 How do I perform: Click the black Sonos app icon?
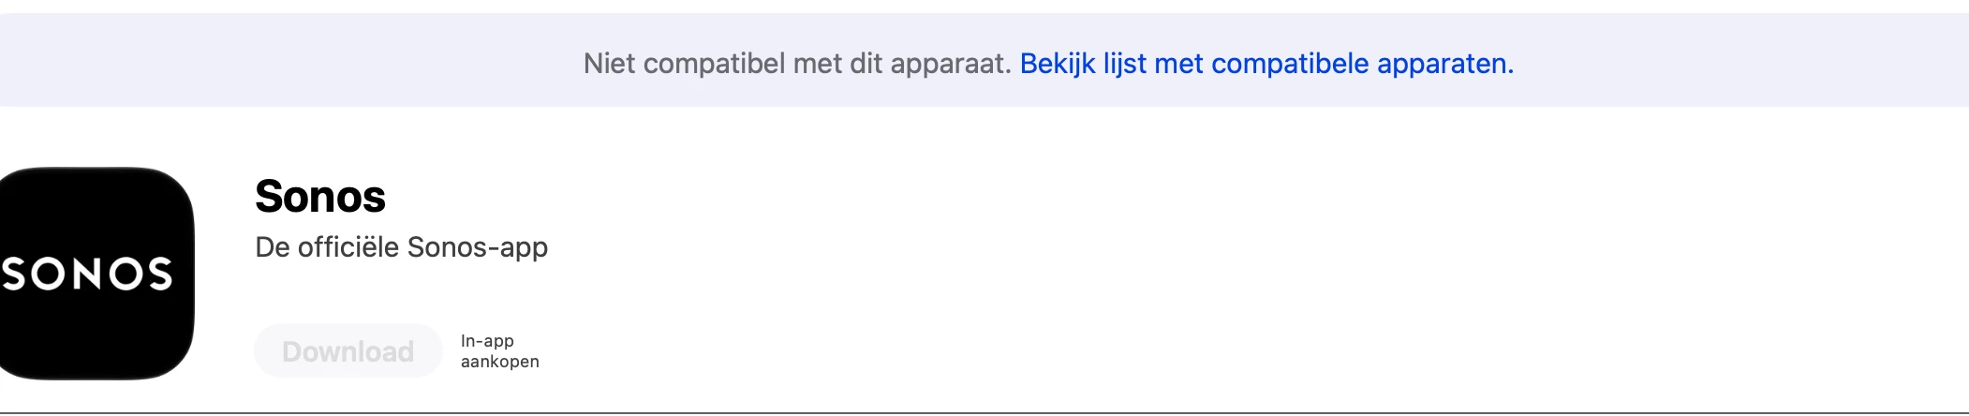tap(96, 273)
